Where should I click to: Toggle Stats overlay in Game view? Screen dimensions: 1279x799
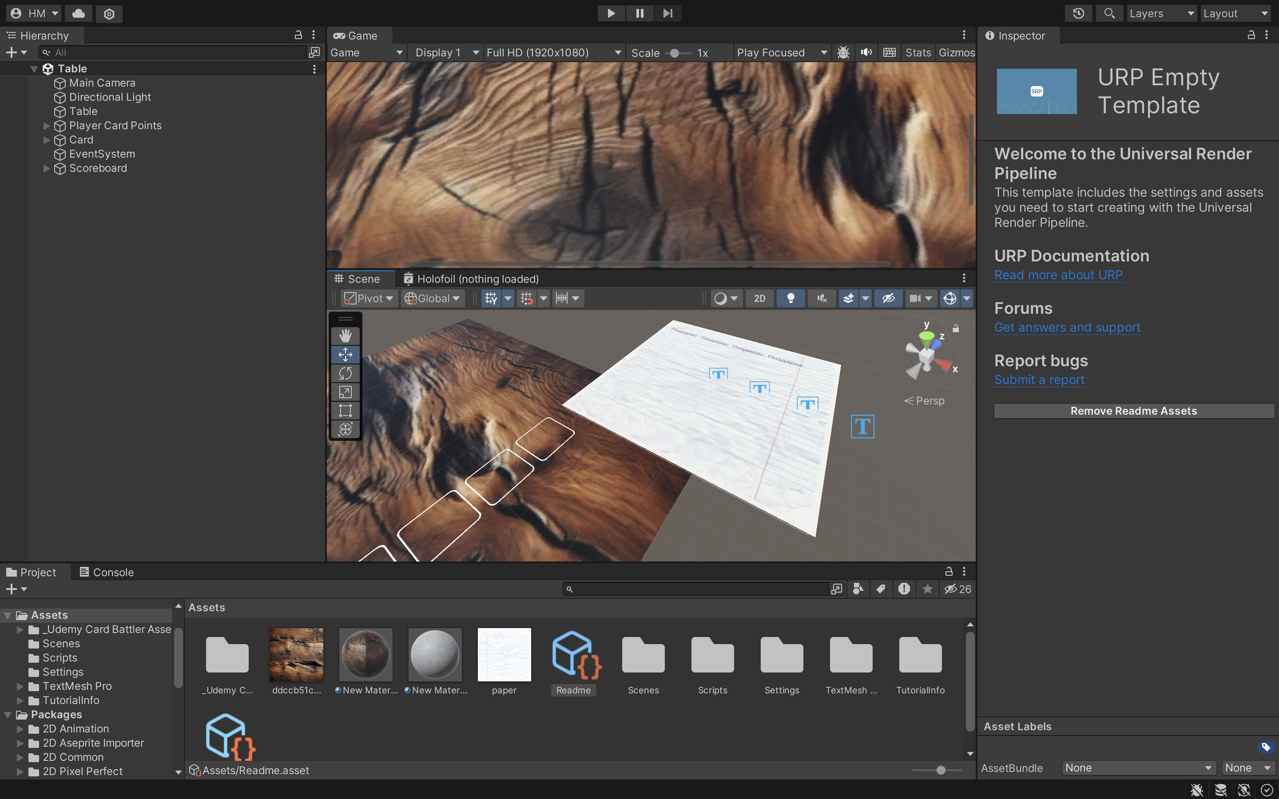tap(918, 52)
